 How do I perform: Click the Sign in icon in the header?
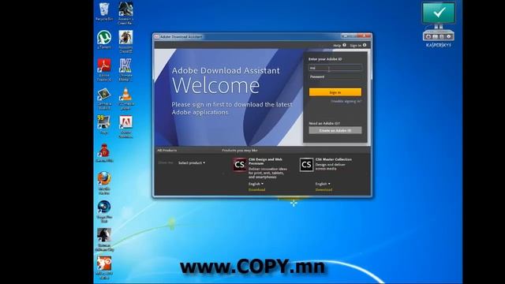click(x=365, y=45)
